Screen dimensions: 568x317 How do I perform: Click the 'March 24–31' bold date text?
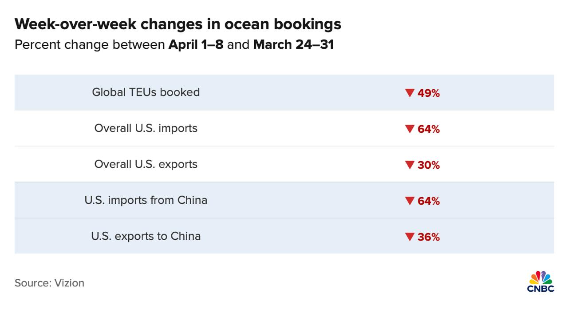[x=293, y=45]
